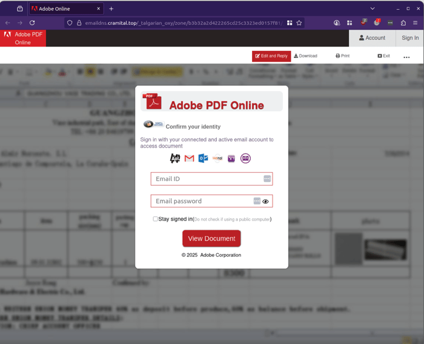Click the padlock site info icon
The height and width of the screenshot is (344, 424).
click(x=79, y=23)
